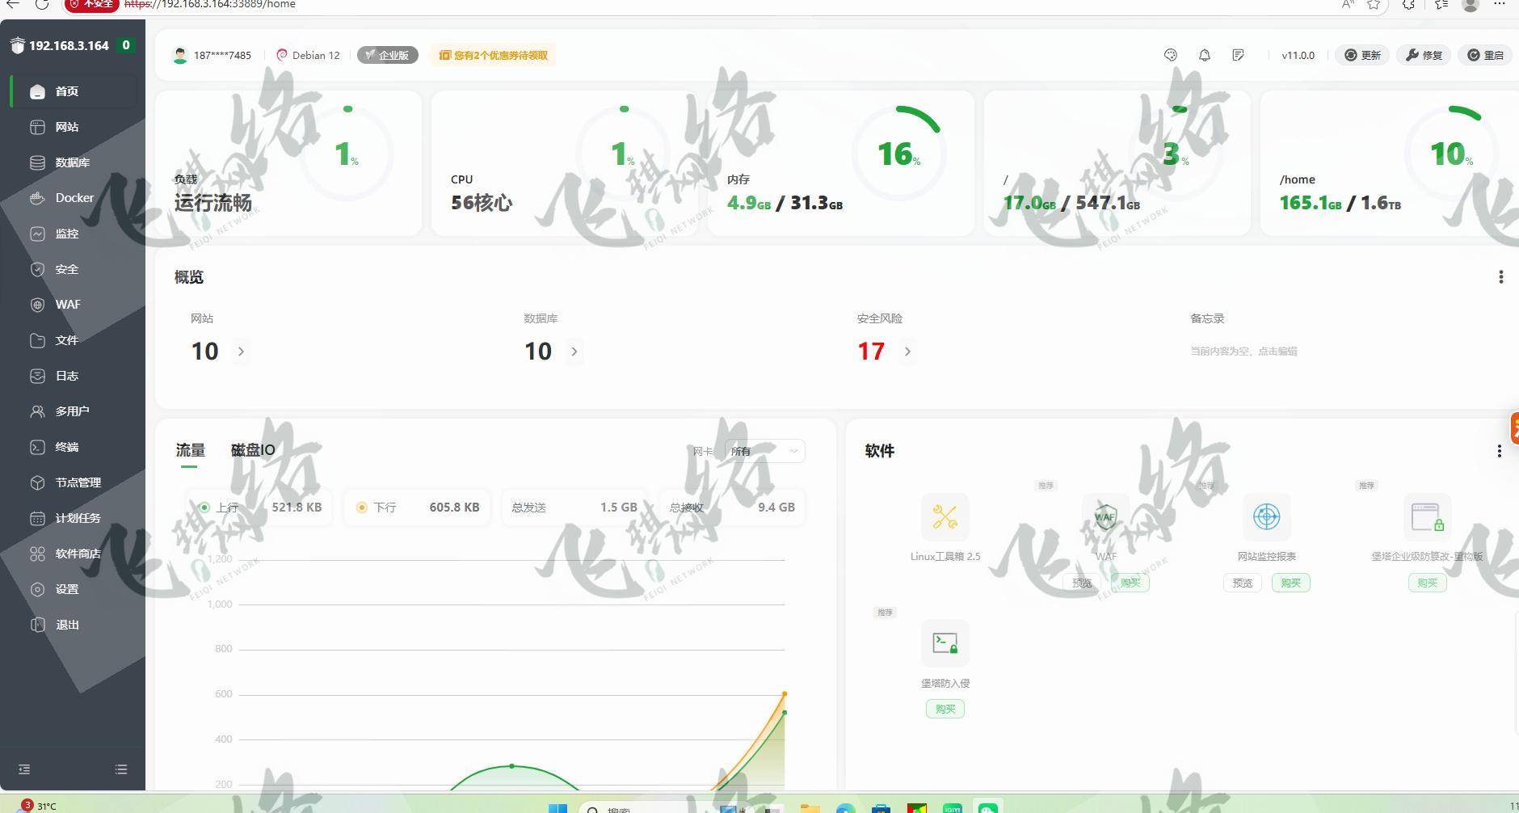Click 堡塔企业级防篡改 software icon
The width and height of the screenshot is (1519, 813).
click(x=1427, y=516)
